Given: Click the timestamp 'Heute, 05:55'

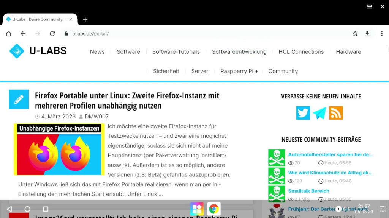Looking at the screenshot, I should [x=338, y=163].
